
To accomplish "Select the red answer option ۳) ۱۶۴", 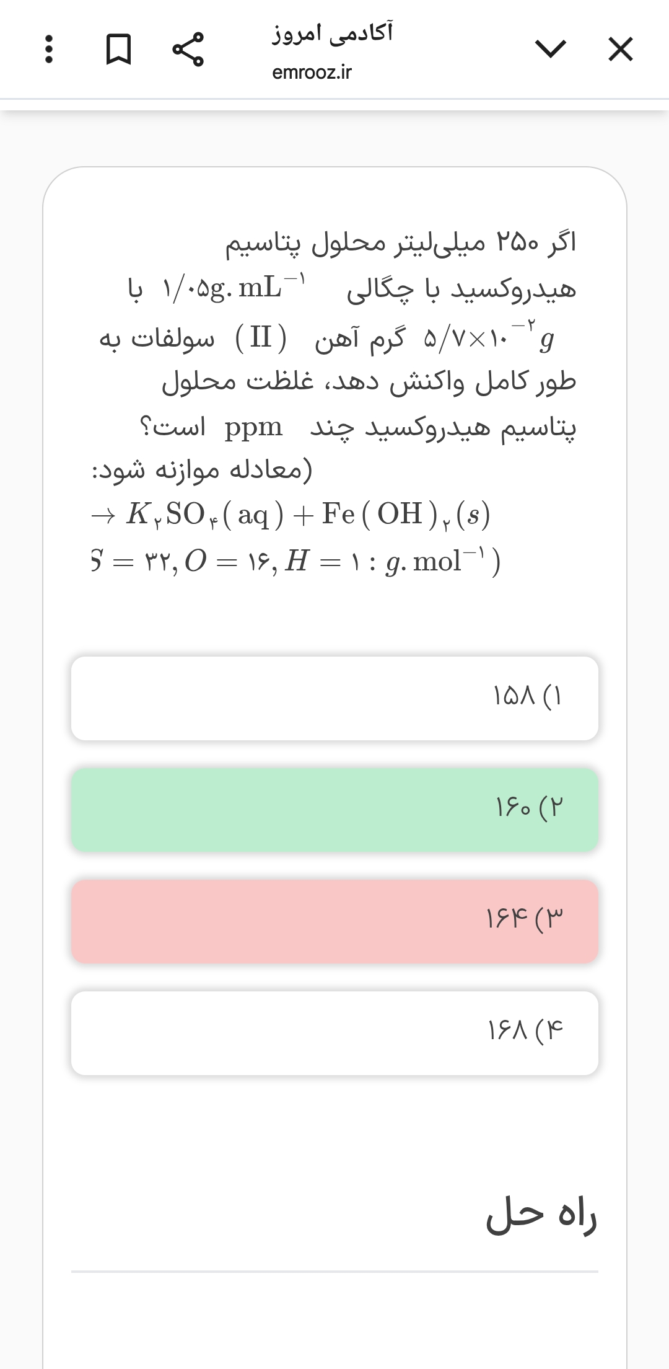I will pyautogui.click(x=334, y=921).
